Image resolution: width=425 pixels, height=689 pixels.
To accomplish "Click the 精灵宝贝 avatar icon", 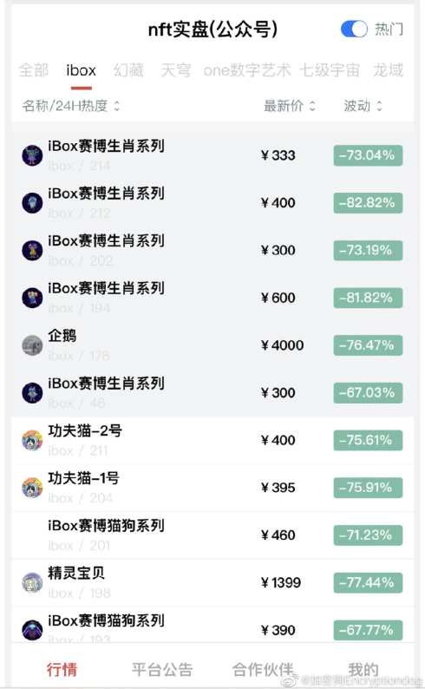I will (x=32, y=582).
